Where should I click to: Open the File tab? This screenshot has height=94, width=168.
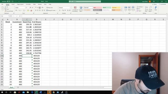point(2,4)
